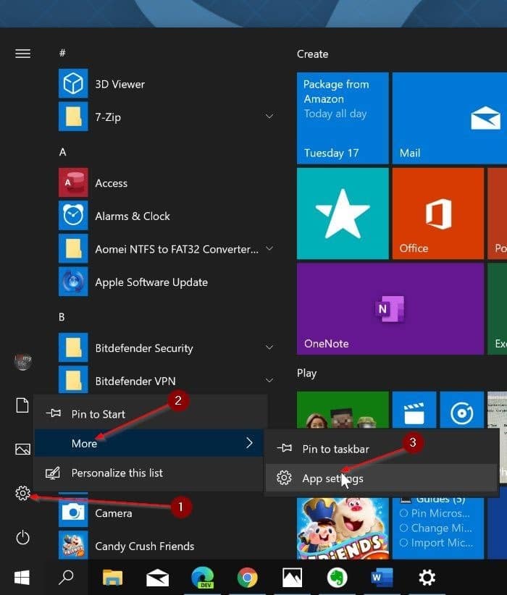This screenshot has height=595, width=507.
Task: Select More in the context menu
Action: coord(151,443)
